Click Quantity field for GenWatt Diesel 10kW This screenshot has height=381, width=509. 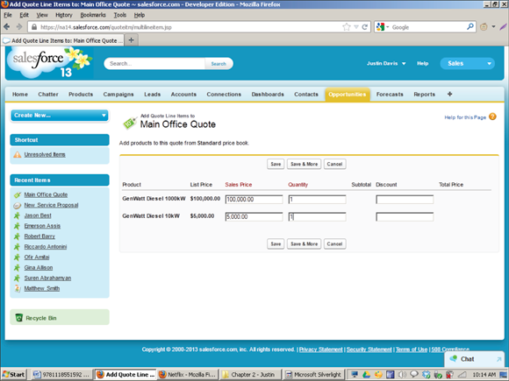317,216
